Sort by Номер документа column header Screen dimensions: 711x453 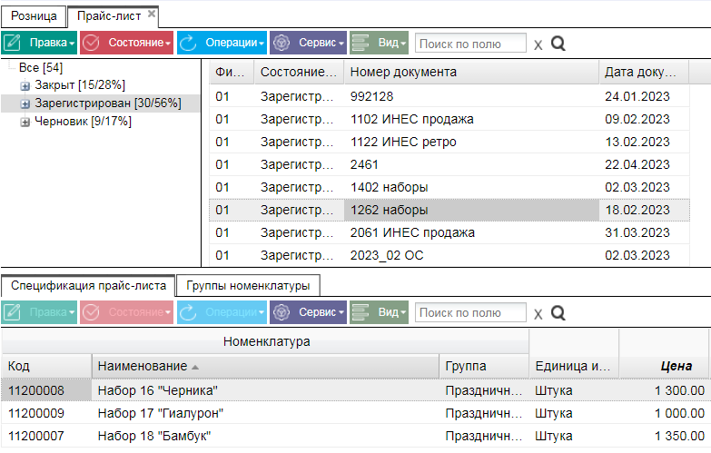pos(471,72)
